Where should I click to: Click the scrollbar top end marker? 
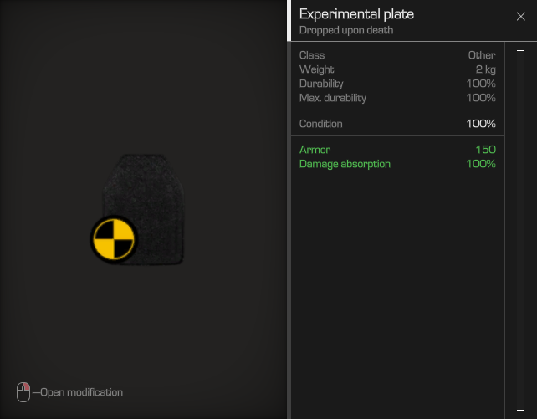click(521, 51)
